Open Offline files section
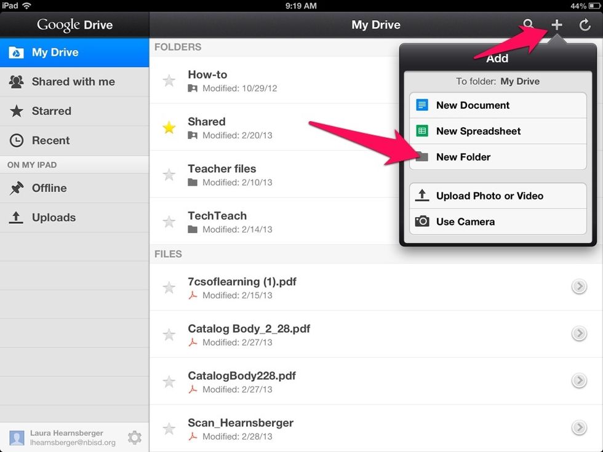 pos(74,188)
